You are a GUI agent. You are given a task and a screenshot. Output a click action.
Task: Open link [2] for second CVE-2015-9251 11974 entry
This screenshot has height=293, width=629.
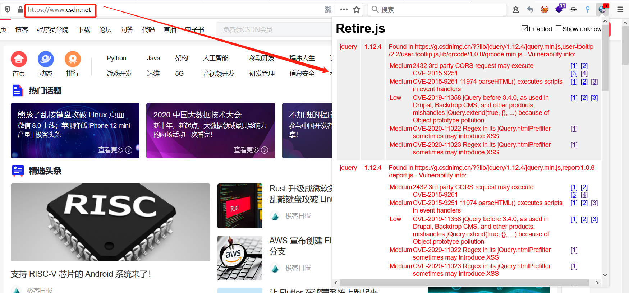click(x=584, y=203)
